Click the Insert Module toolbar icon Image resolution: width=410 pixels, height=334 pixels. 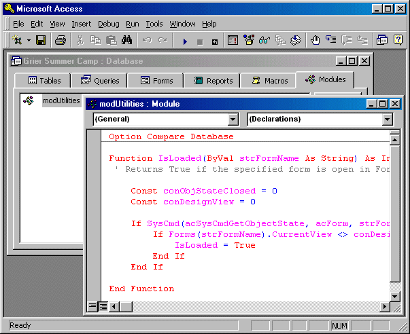pos(17,40)
